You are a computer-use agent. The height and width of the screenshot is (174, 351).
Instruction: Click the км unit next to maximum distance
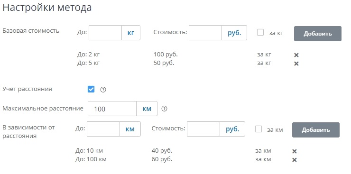tap(147, 109)
